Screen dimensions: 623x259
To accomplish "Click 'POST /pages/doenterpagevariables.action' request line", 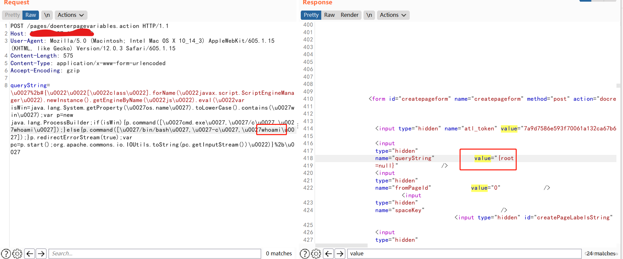I will click(89, 26).
